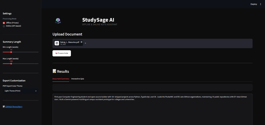265x125 pixels.
Task: Open the three-dot main menu
Action: click(260, 4)
